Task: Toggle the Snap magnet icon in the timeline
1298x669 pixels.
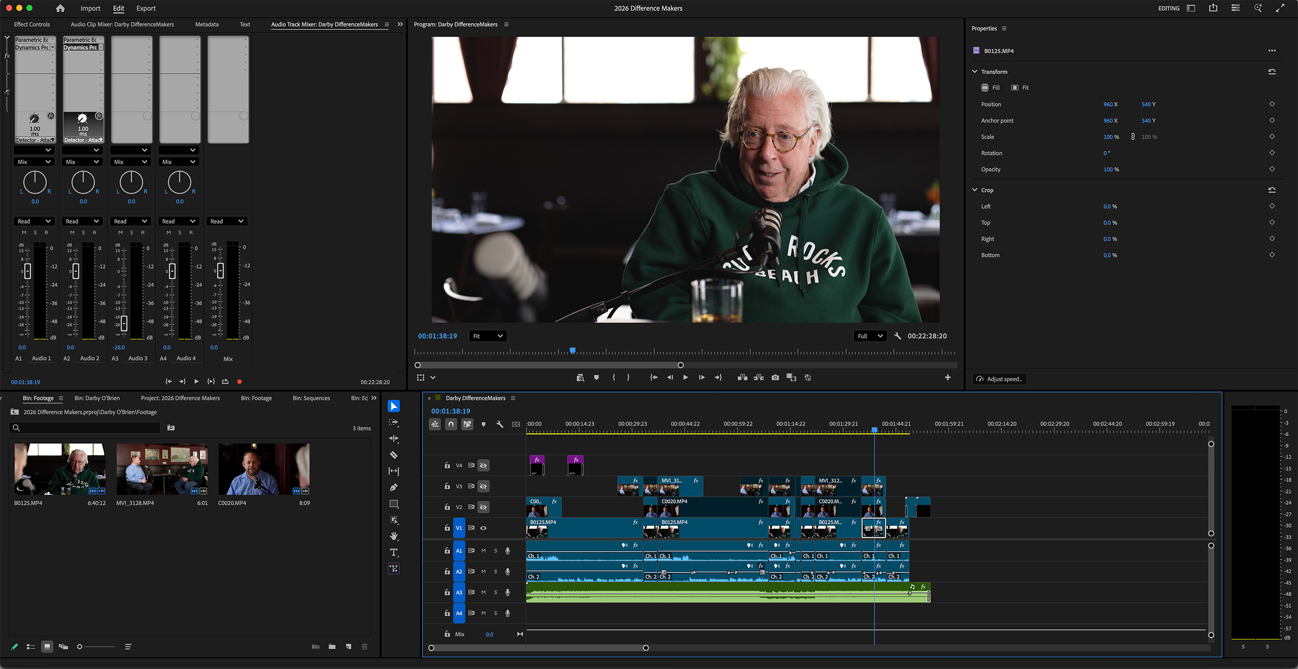Action: [x=451, y=424]
